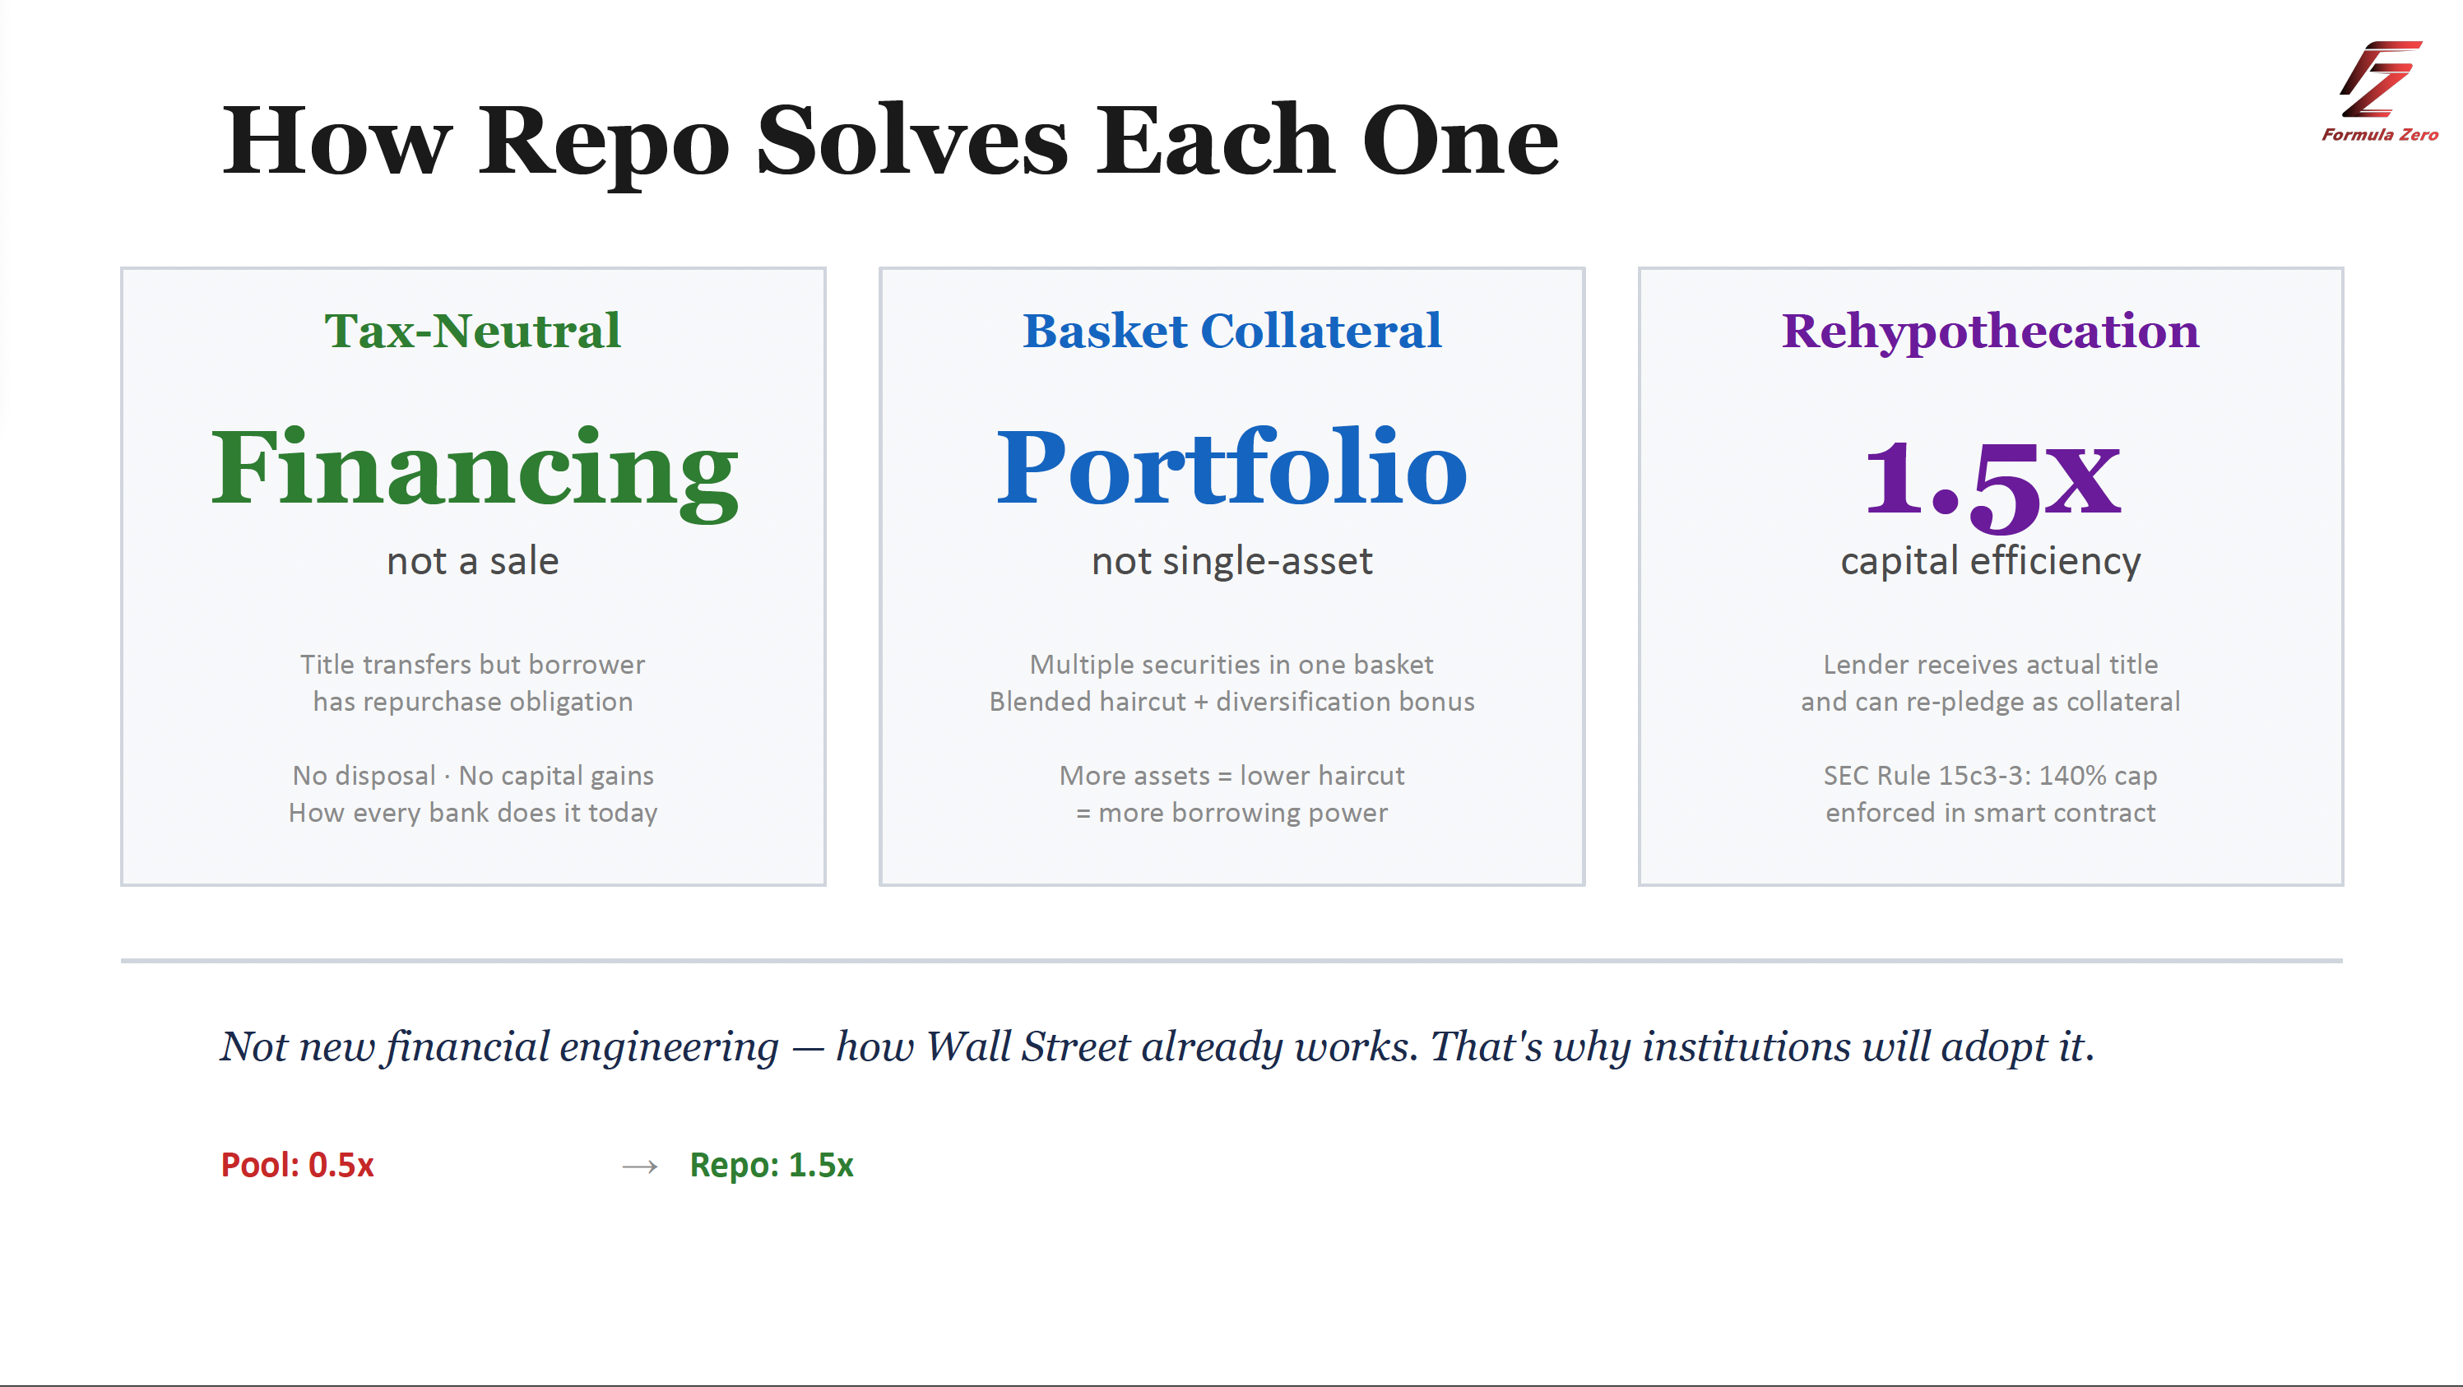Viewport: 2463px width, 1387px height.
Task: Select the large purple "1.5x" figure
Action: pos(1992,478)
